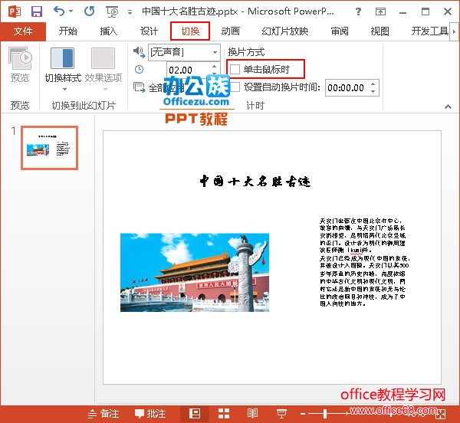Click the 切换样式 transition style icon

coord(62,59)
